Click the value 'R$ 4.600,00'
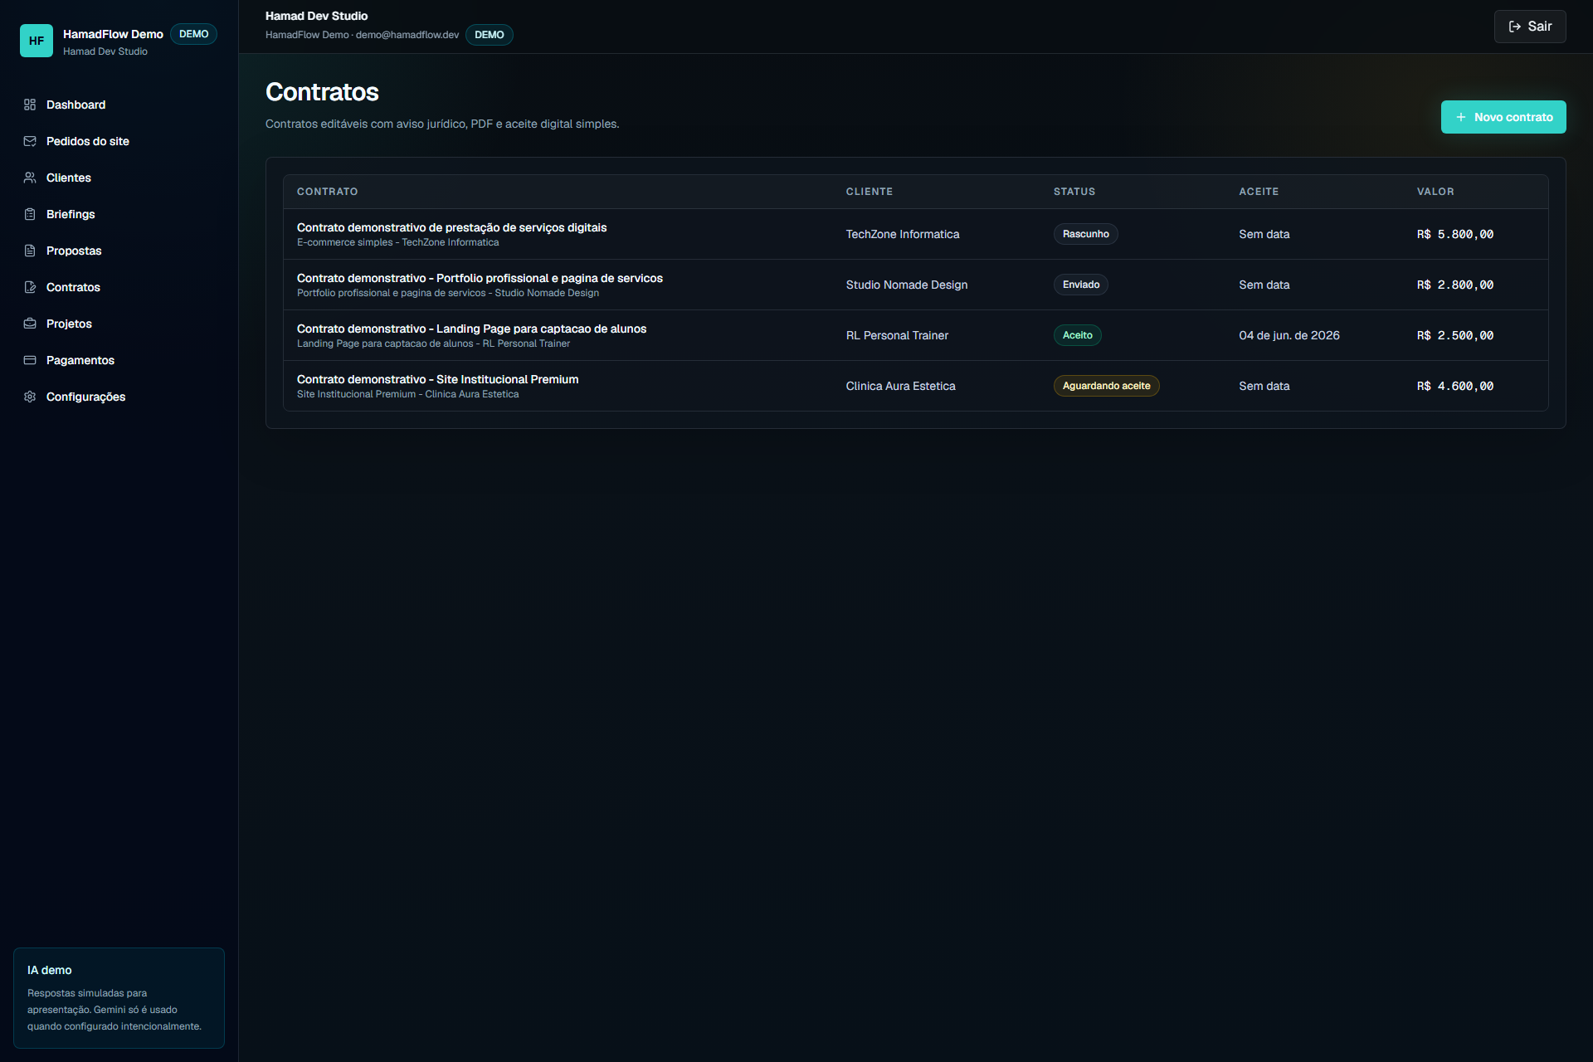The height and width of the screenshot is (1062, 1593). 1454,386
